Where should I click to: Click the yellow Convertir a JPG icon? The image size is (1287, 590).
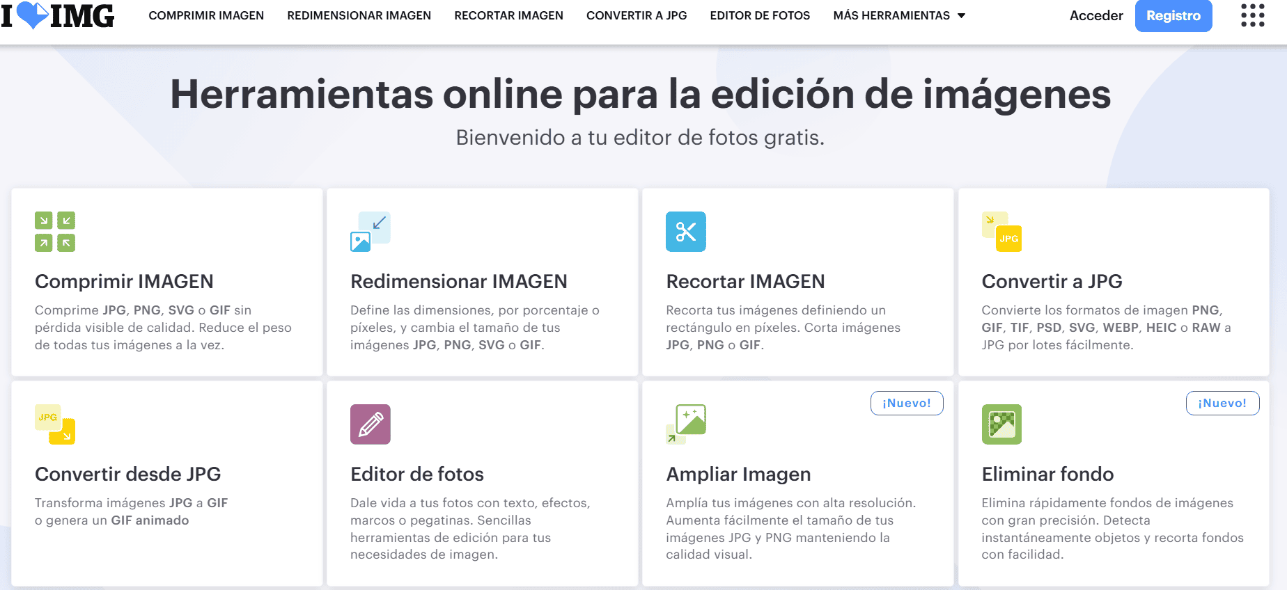1001,232
